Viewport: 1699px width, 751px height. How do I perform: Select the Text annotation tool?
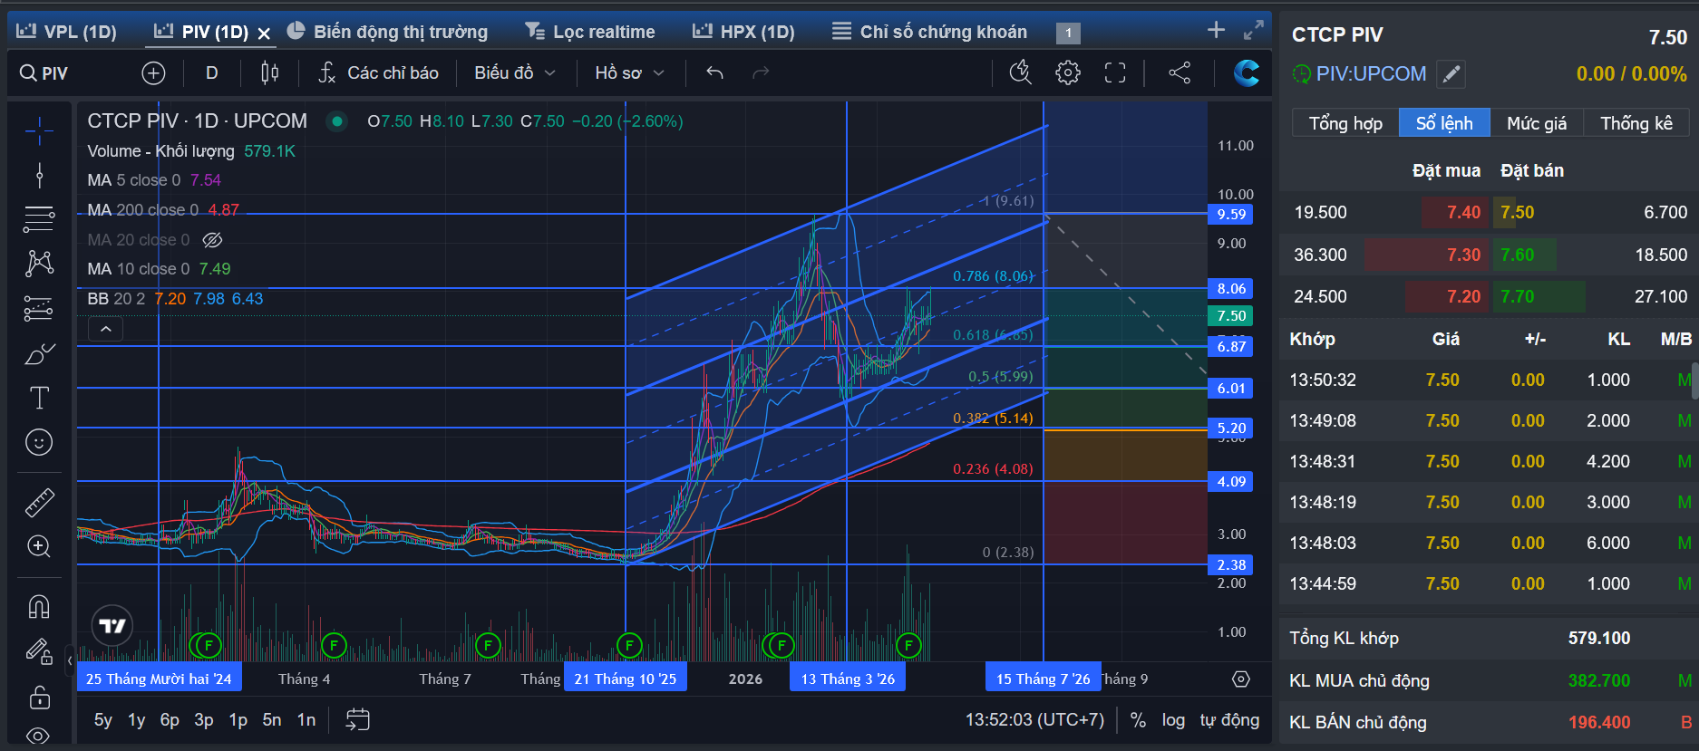coord(39,398)
